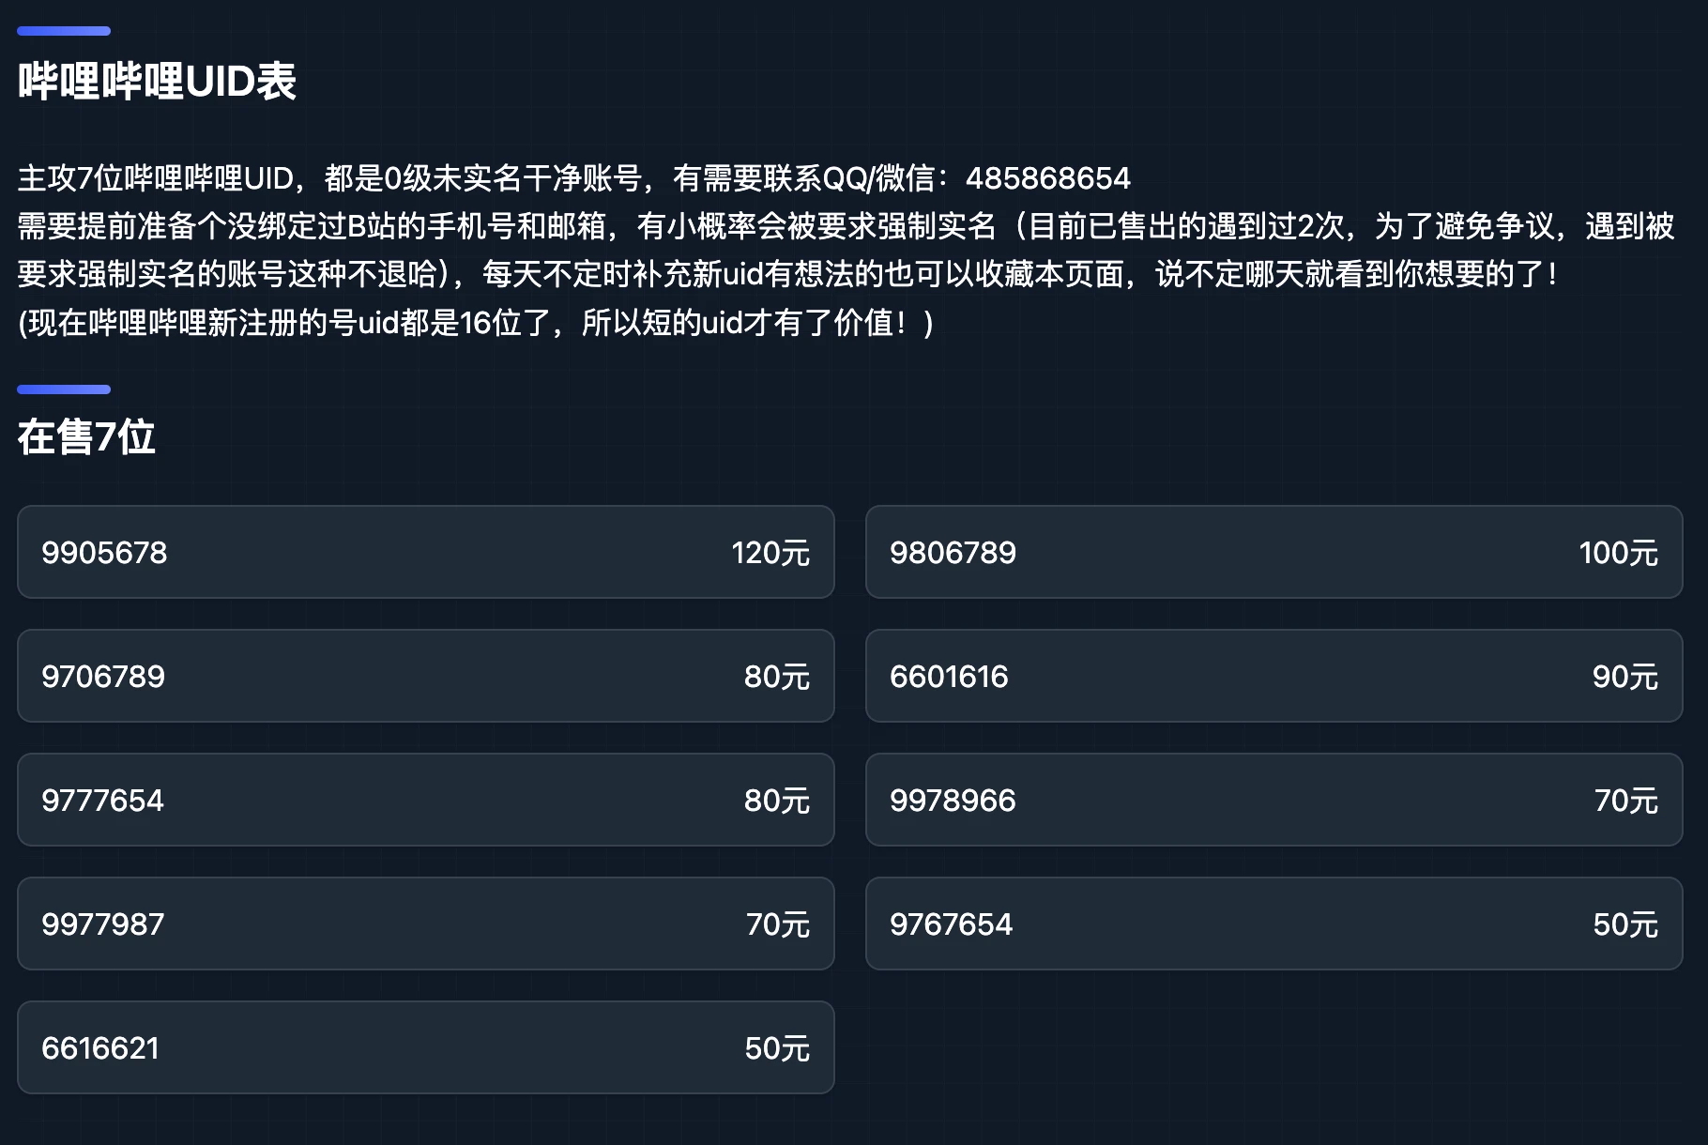
Task: Click the blue accent bar above 在售7位
Action: 64,389
